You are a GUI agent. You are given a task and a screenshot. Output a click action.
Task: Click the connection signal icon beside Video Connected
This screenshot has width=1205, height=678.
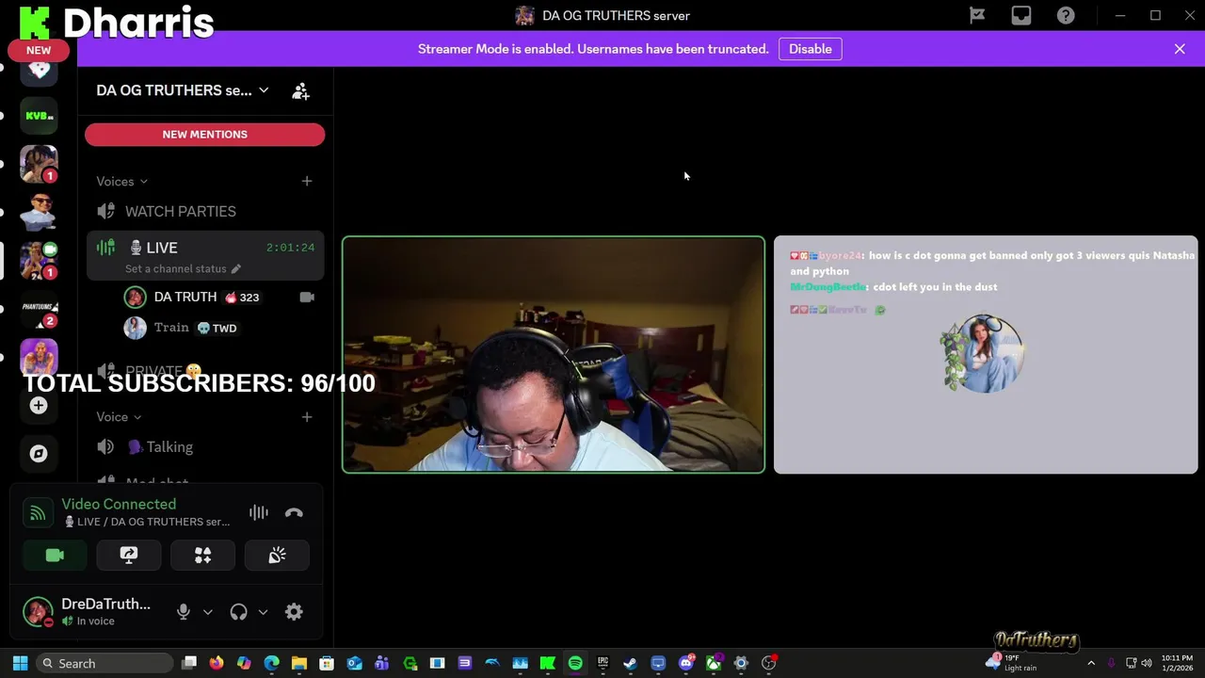(38, 512)
